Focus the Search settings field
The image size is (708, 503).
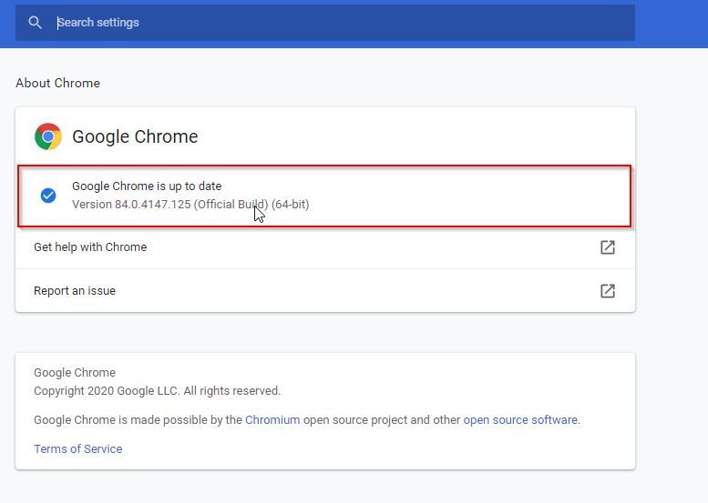tap(325, 23)
